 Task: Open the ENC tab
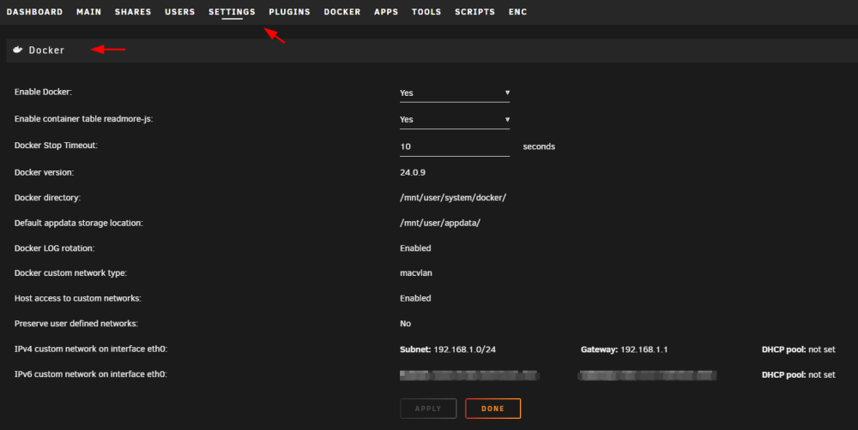[517, 11]
